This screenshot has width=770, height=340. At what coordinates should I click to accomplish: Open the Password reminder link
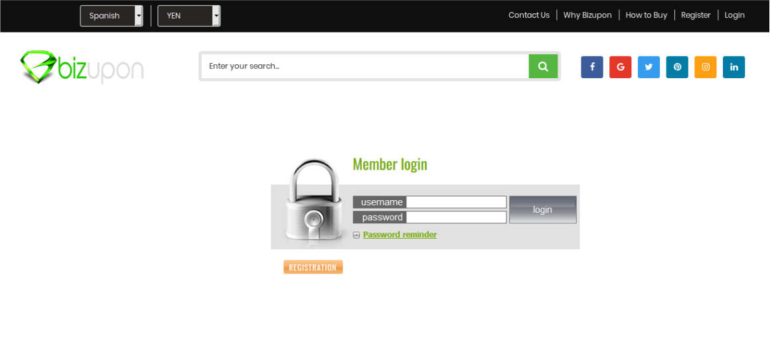point(400,235)
